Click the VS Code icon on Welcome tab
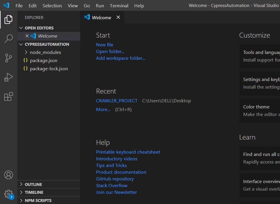This screenshot has width=280, height=204. tap(87, 17)
